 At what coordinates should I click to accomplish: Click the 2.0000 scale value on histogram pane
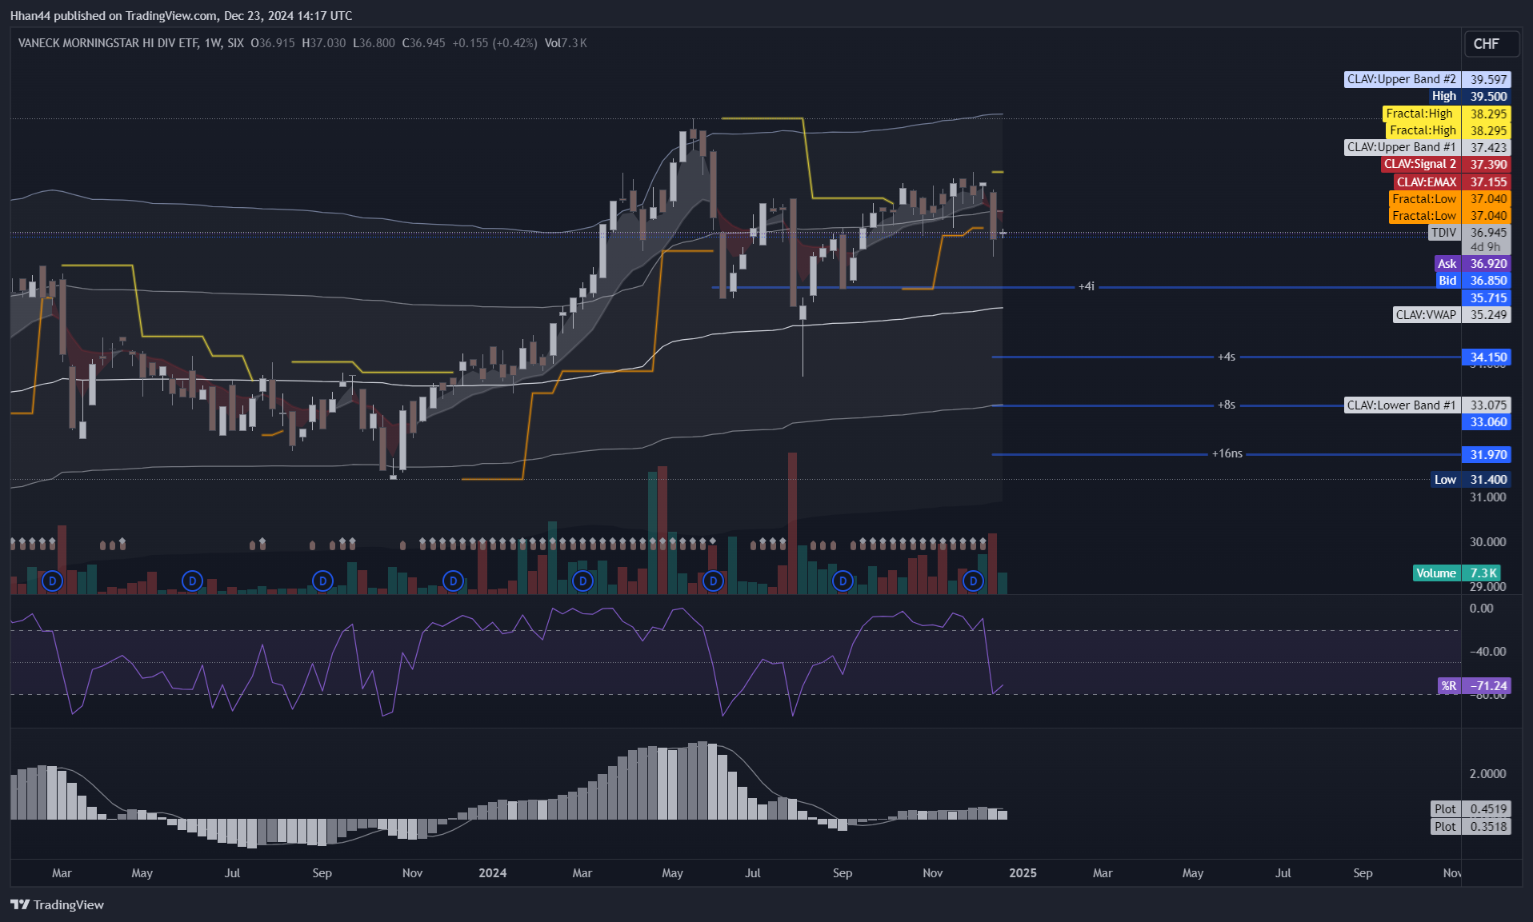coord(1487,773)
